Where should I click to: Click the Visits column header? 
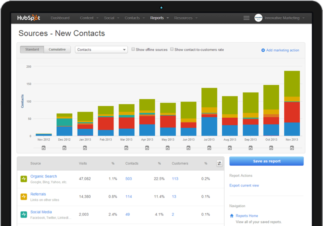83,164
